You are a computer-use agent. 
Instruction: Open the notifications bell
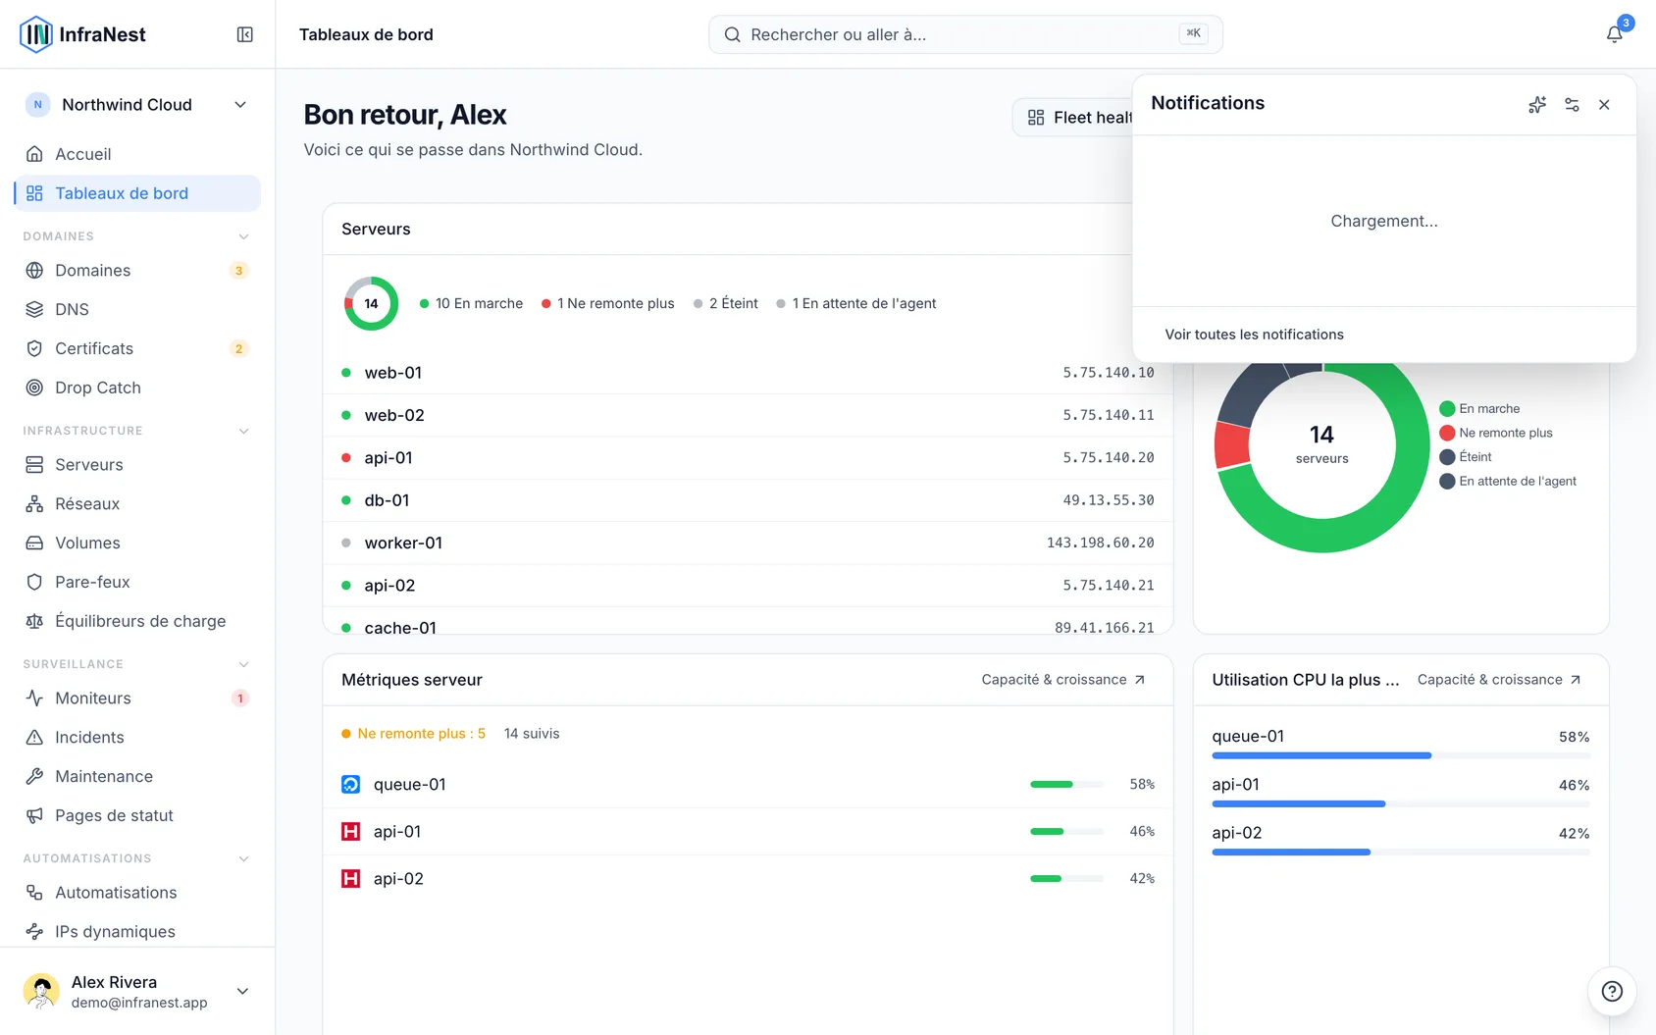[x=1614, y=34]
